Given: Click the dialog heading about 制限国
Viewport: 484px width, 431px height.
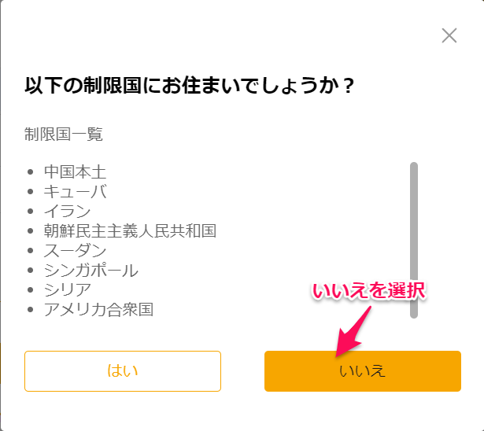Looking at the screenshot, I should [189, 85].
